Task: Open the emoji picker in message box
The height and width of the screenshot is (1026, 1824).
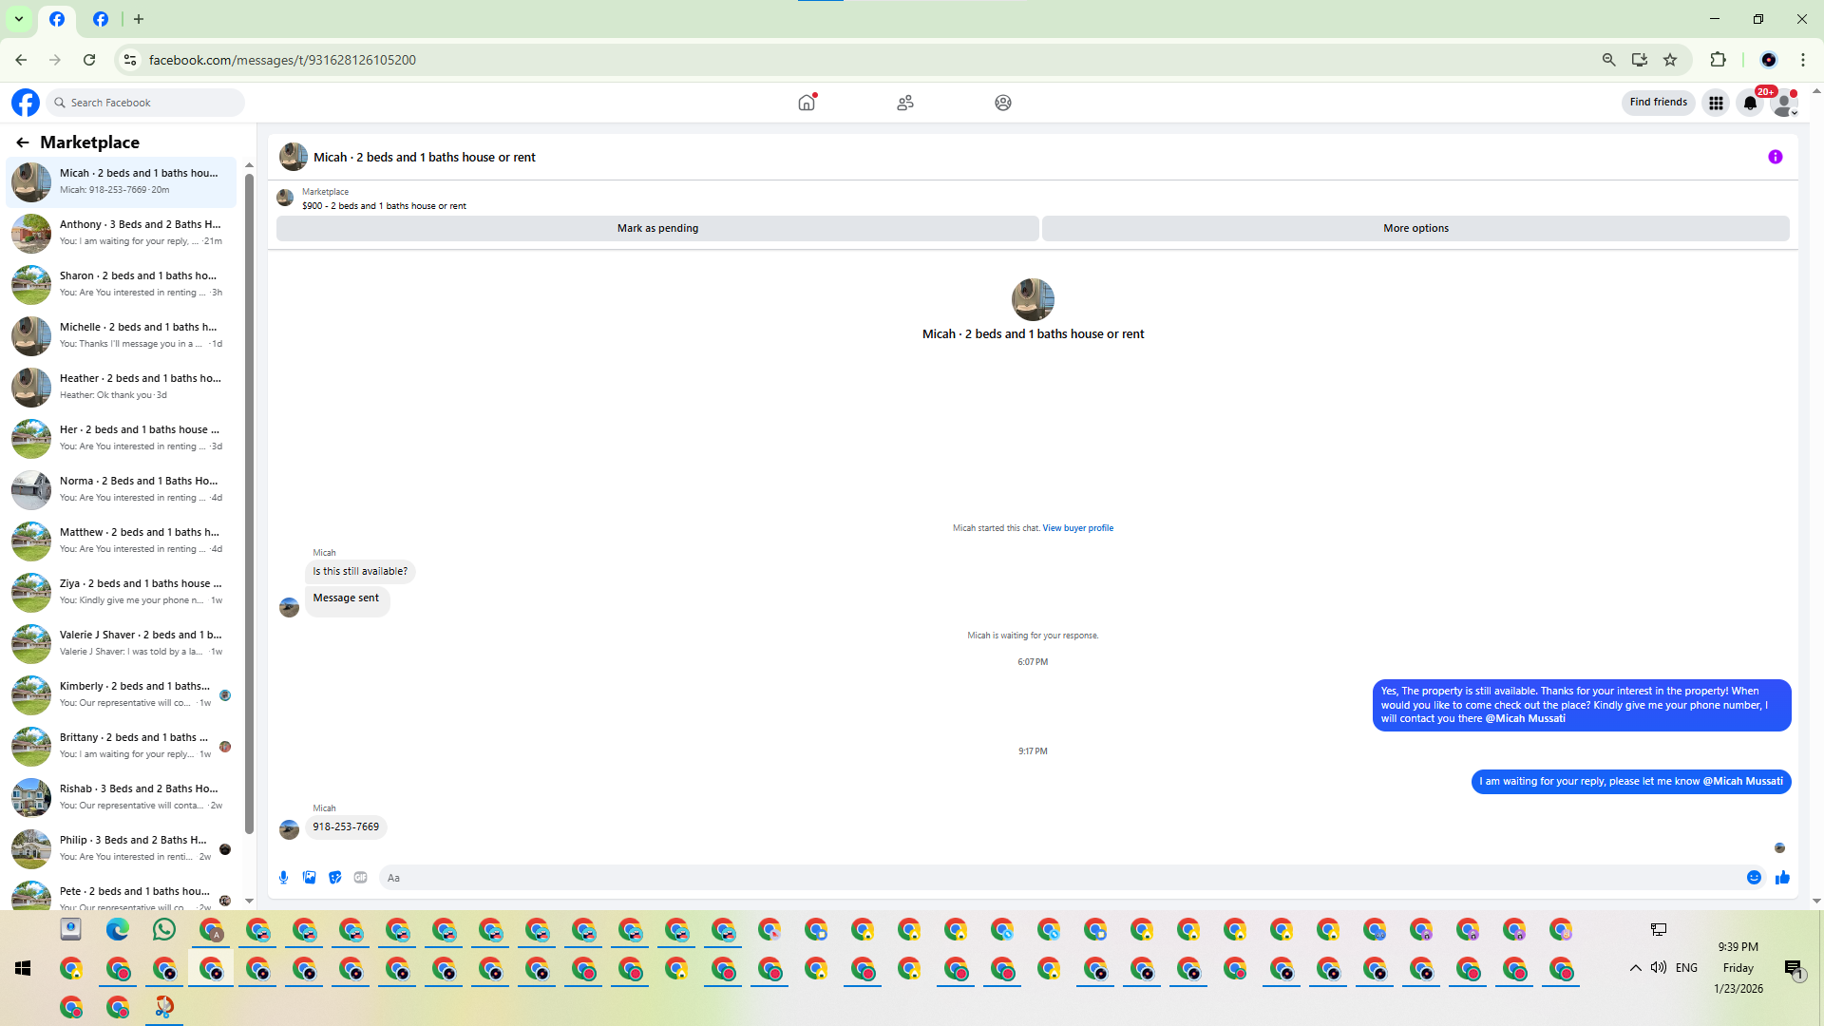Action: point(1754,878)
